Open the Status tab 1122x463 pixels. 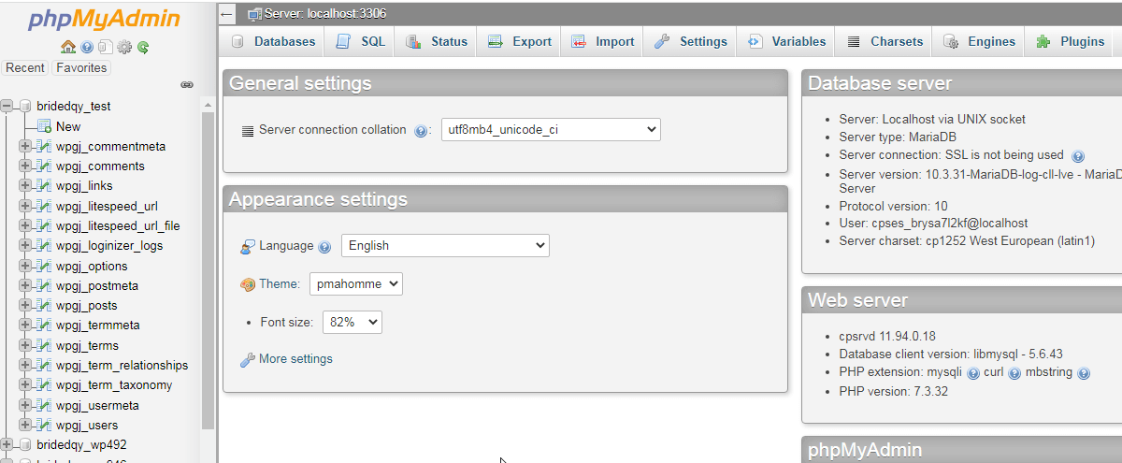point(436,41)
